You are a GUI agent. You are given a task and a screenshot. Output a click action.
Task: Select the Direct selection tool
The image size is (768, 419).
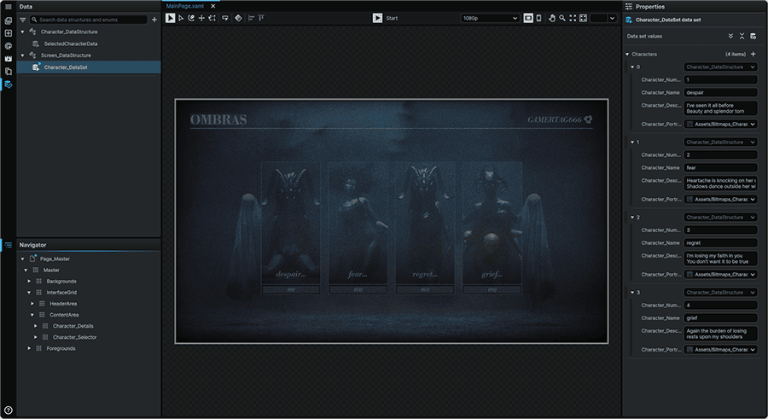(181, 18)
